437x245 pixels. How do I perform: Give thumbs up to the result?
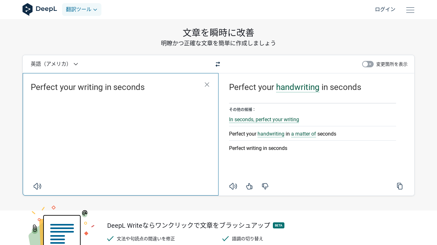click(249, 186)
